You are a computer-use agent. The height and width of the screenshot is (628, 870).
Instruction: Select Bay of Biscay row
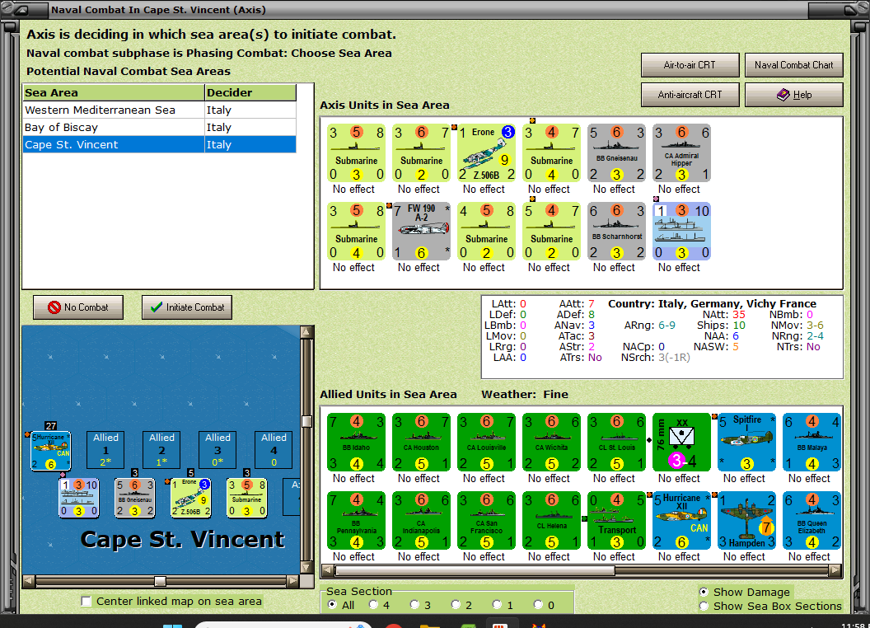pyautogui.click(x=160, y=127)
